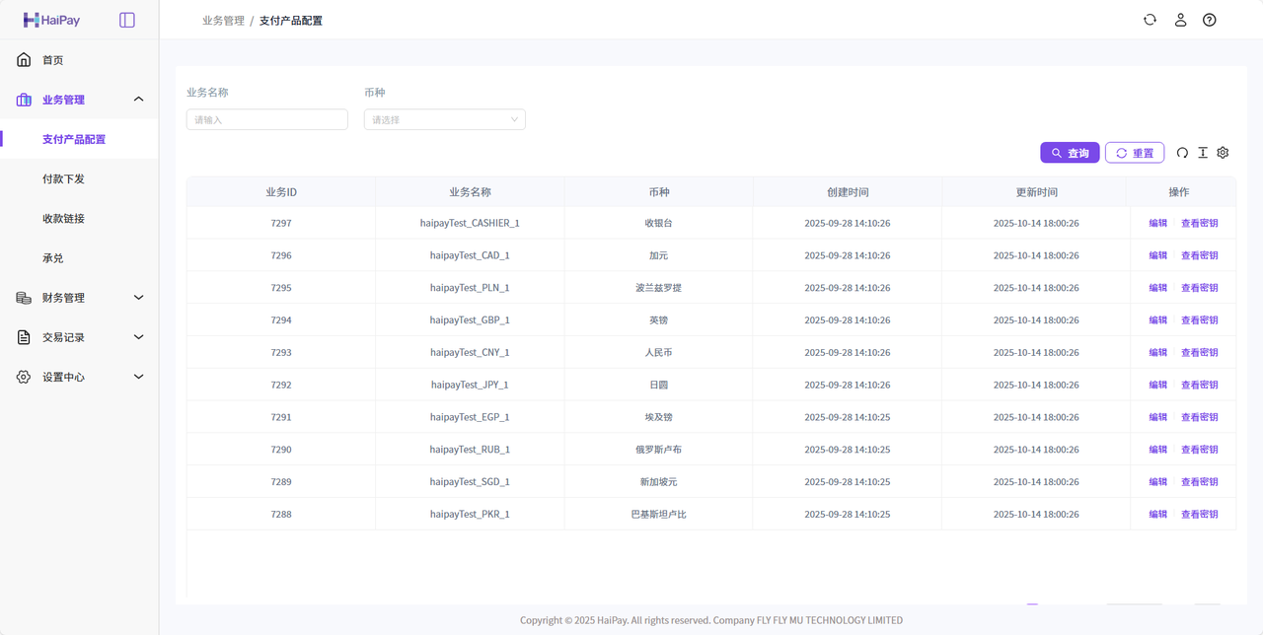
Task: Click the 查询 search button
Action: coord(1070,153)
